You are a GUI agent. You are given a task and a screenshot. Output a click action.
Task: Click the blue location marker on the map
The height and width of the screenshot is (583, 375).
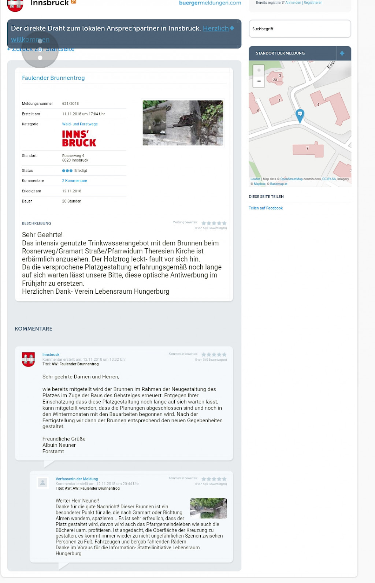point(300,116)
